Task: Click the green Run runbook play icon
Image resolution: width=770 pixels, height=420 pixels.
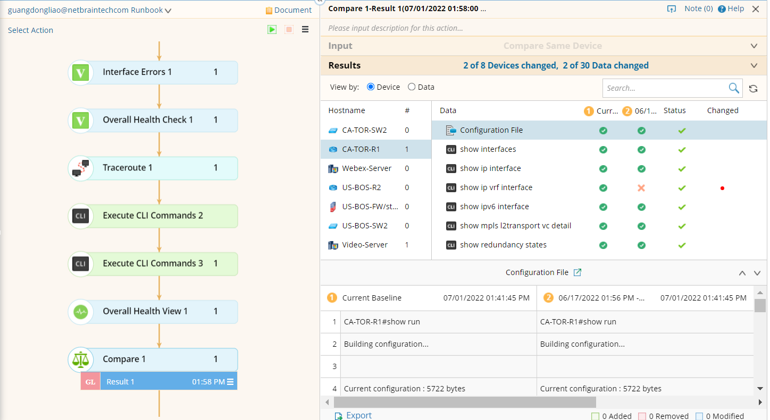Action: 272,30
